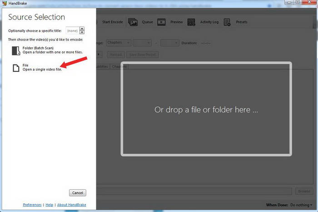Screen dimensions: 318x212
Task: Open the Folder (Batch Scan) source option
Action: click(47, 50)
